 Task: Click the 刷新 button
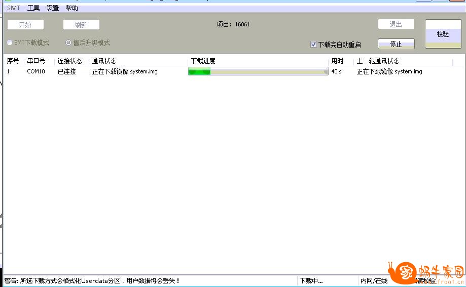point(81,25)
